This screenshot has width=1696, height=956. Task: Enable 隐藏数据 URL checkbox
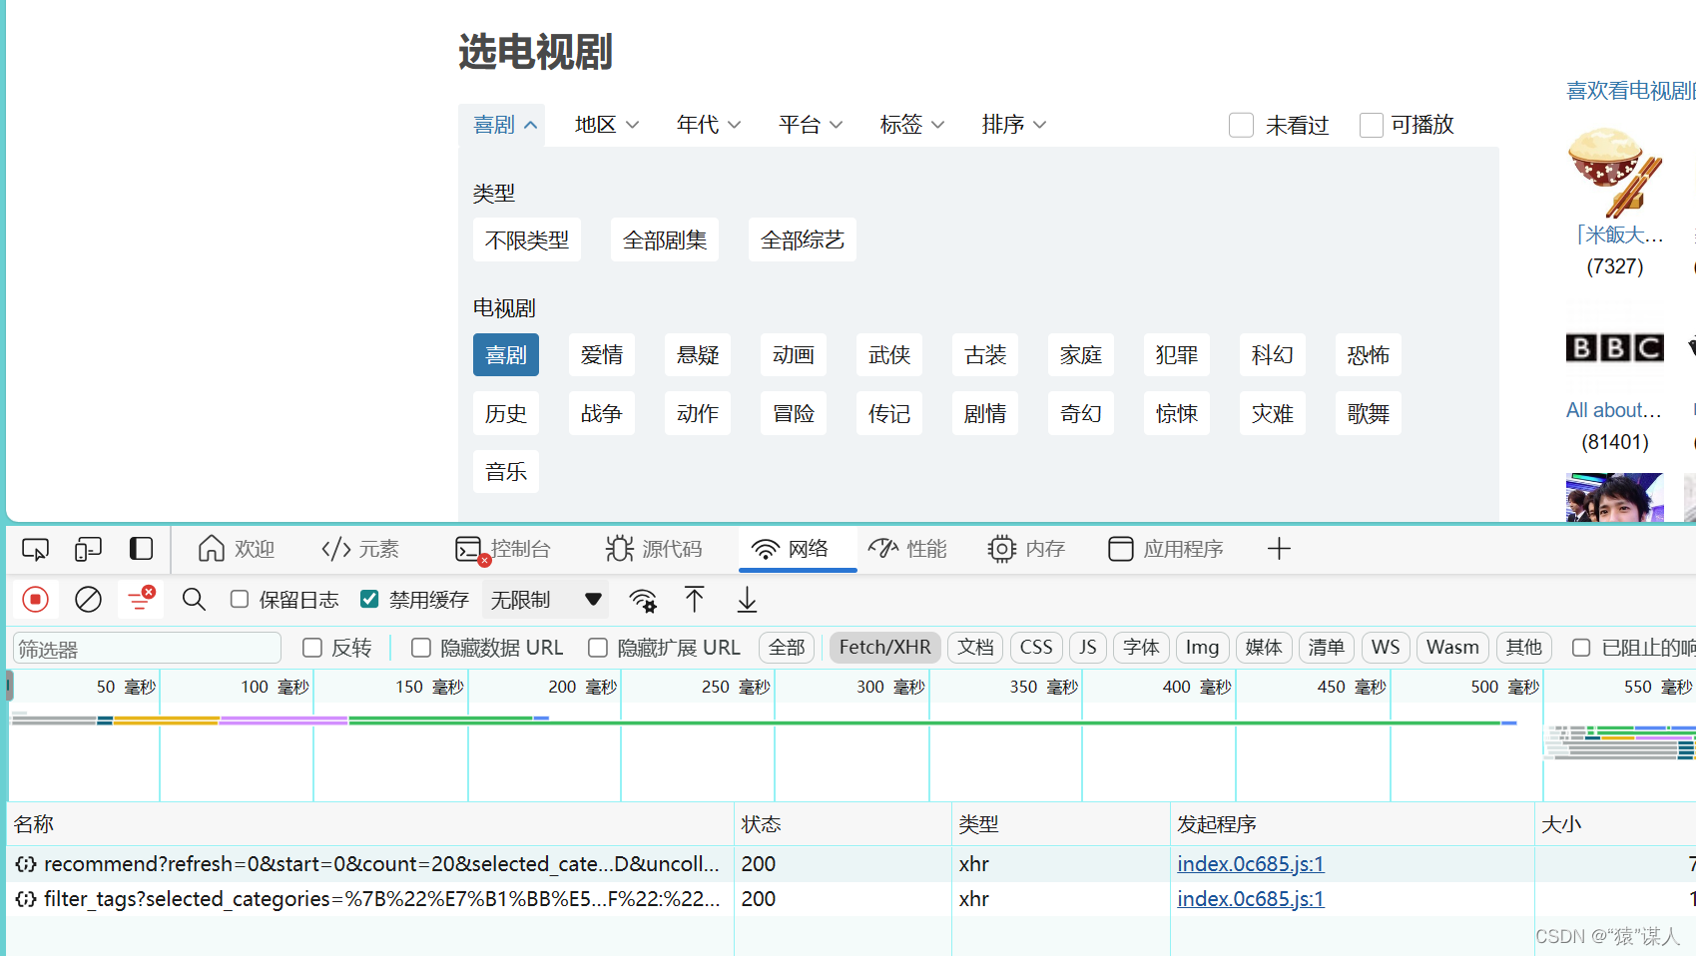point(421,648)
